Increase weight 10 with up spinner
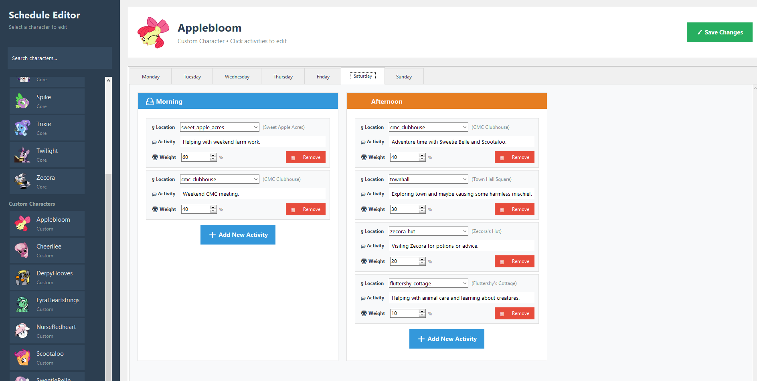 (422, 311)
